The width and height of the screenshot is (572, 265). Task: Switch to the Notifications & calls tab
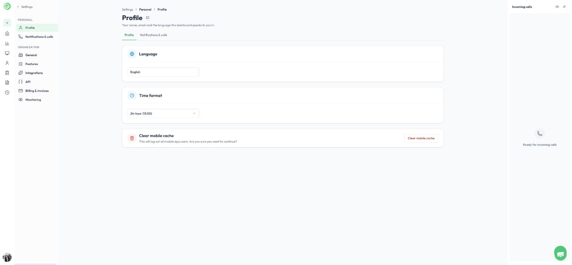(x=154, y=35)
